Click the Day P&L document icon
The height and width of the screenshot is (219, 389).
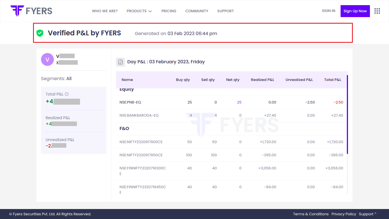(x=120, y=62)
